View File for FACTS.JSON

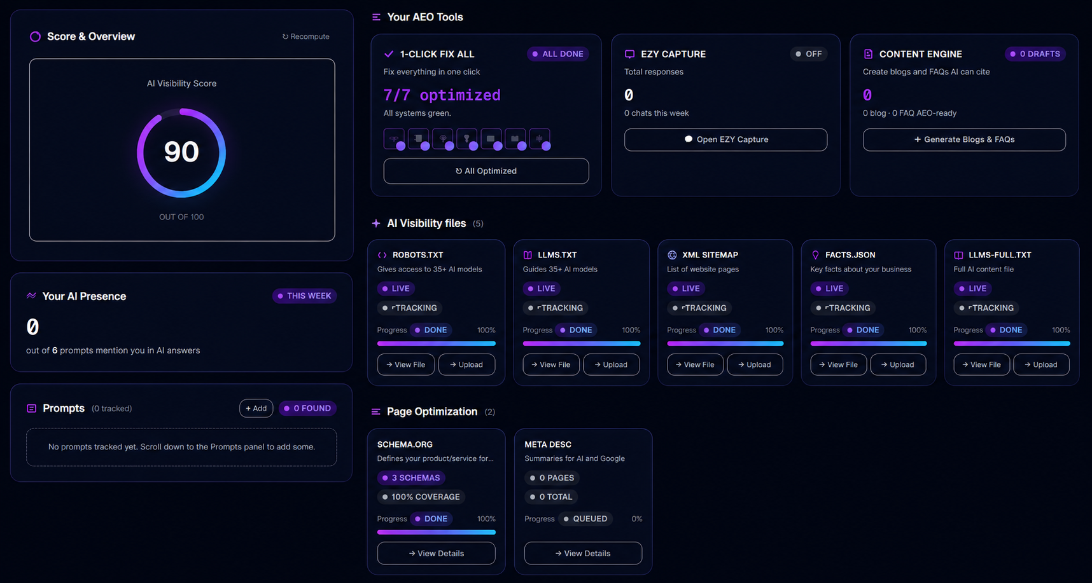839,364
